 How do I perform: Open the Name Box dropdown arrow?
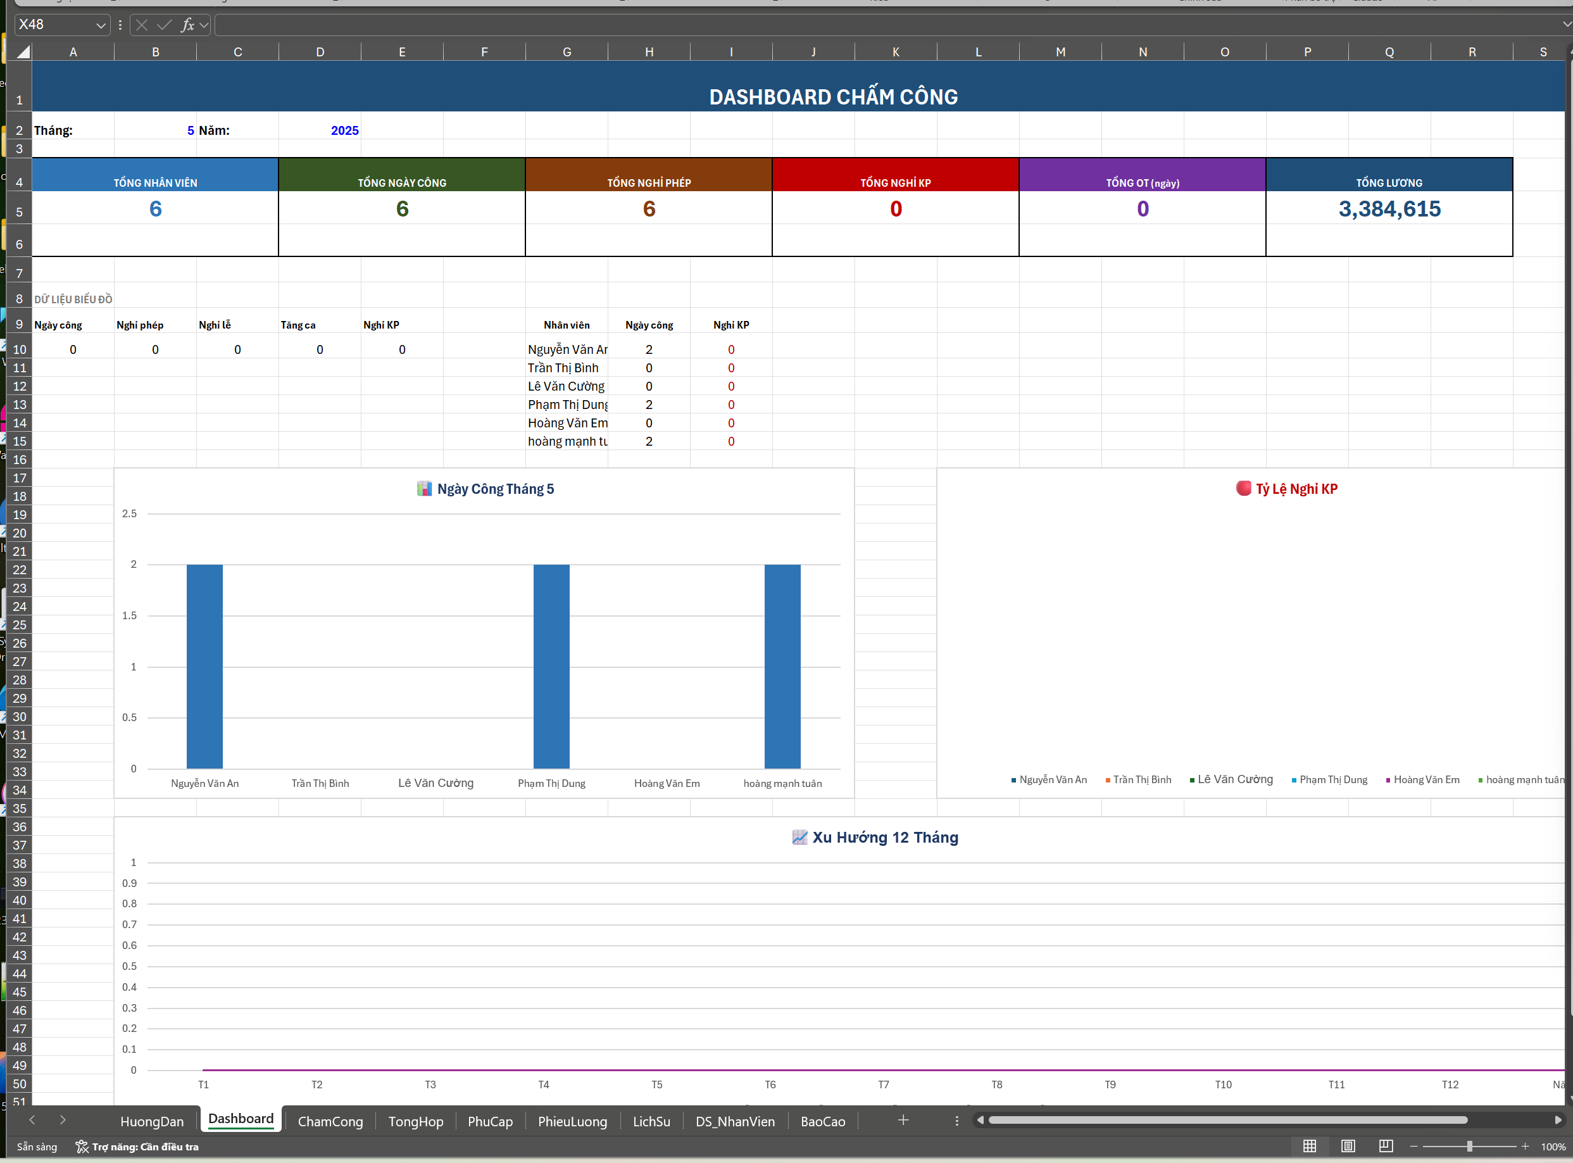click(101, 25)
